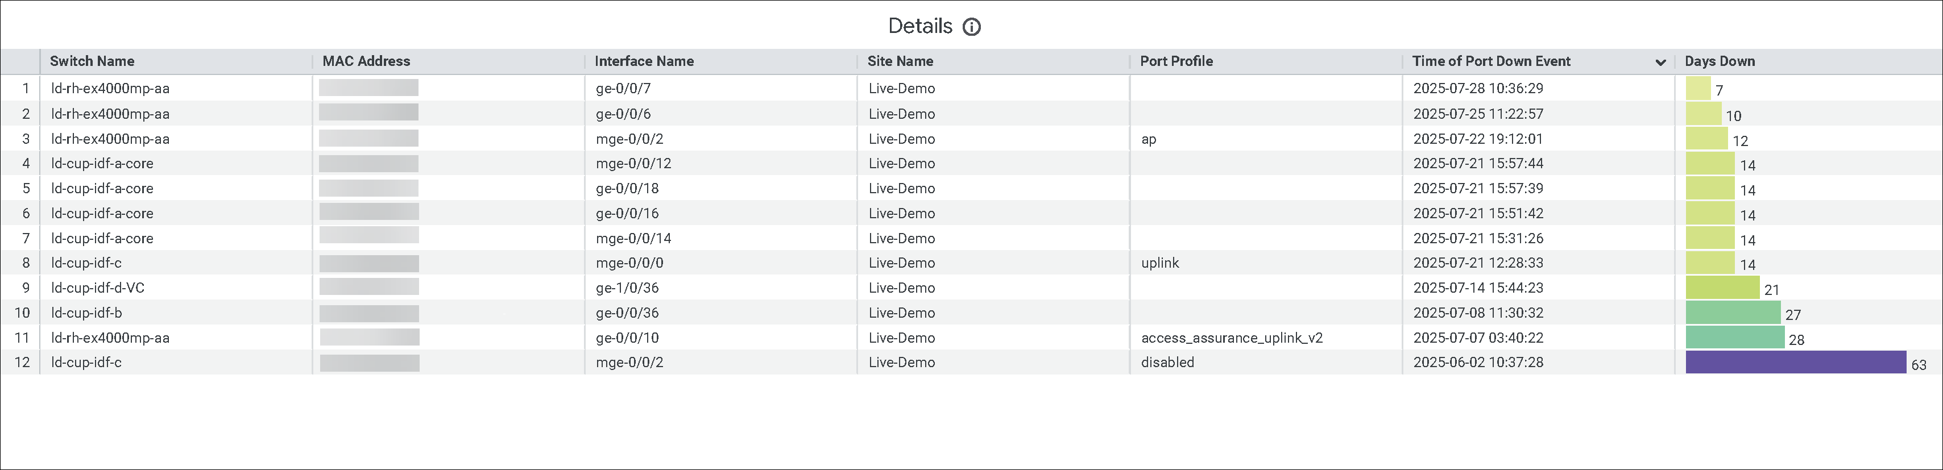Click the disabled port profile cell
1943x470 pixels.
point(1167,362)
